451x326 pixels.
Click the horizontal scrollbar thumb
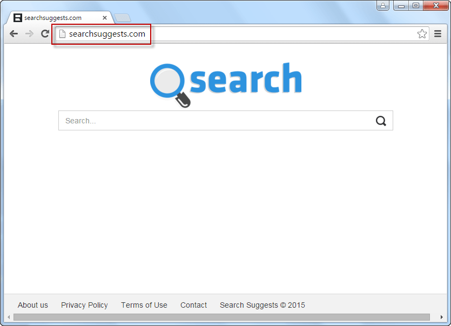click(x=221, y=317)
